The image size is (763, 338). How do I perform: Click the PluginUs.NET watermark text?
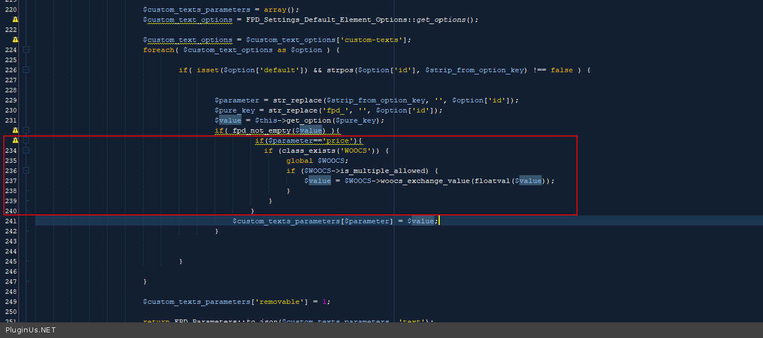31,330
